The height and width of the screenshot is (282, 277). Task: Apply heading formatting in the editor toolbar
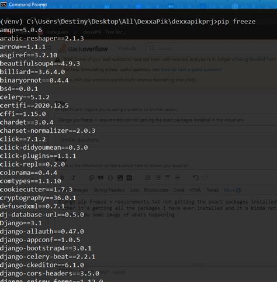tap(167, 177)
